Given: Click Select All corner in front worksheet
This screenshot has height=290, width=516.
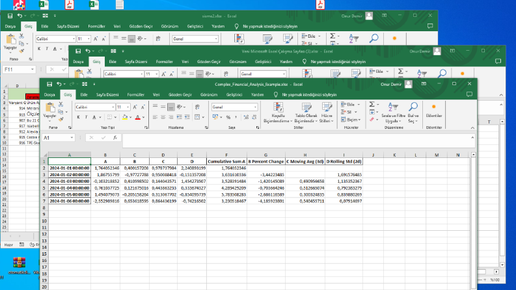Looking at the screenshot, I should (x=44, y=155).
